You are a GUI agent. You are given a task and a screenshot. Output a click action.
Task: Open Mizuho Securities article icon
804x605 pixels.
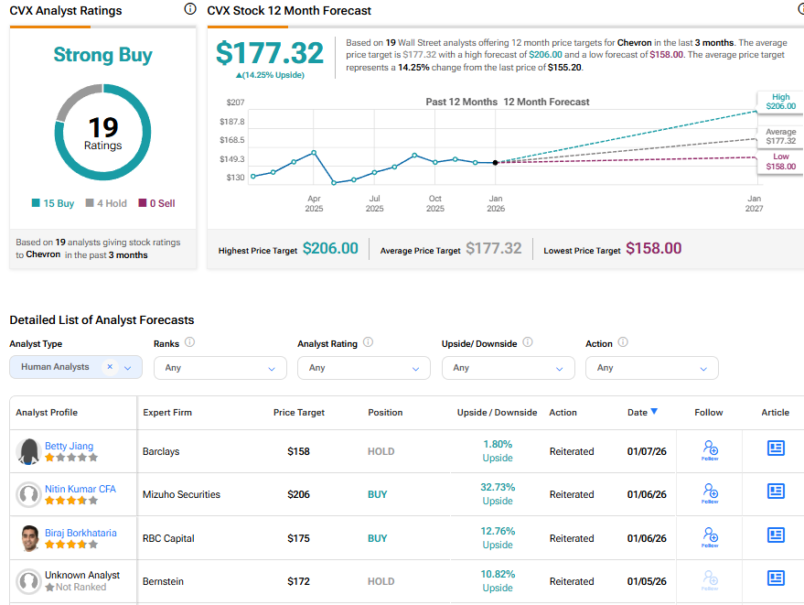(x=776, y=492)
